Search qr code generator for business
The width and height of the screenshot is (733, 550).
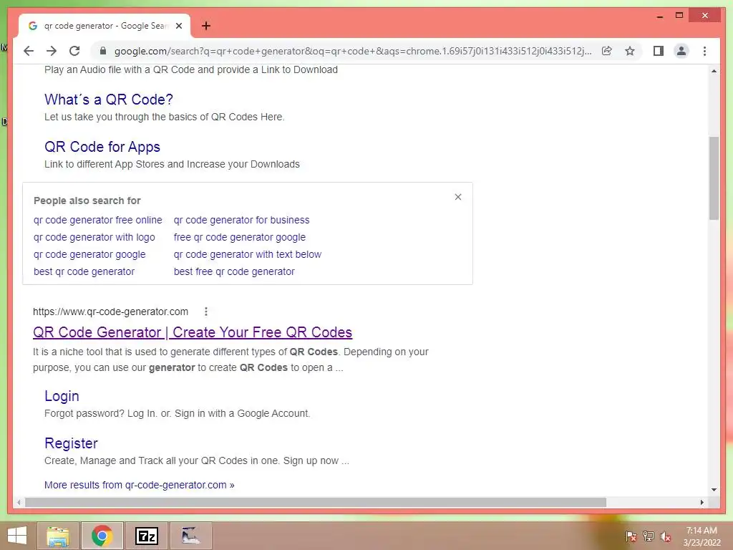point(241,220)
